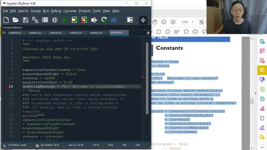Click the LSP Python: ready status
The width and height of the screenshot is (267, 150).
(15, 145)
